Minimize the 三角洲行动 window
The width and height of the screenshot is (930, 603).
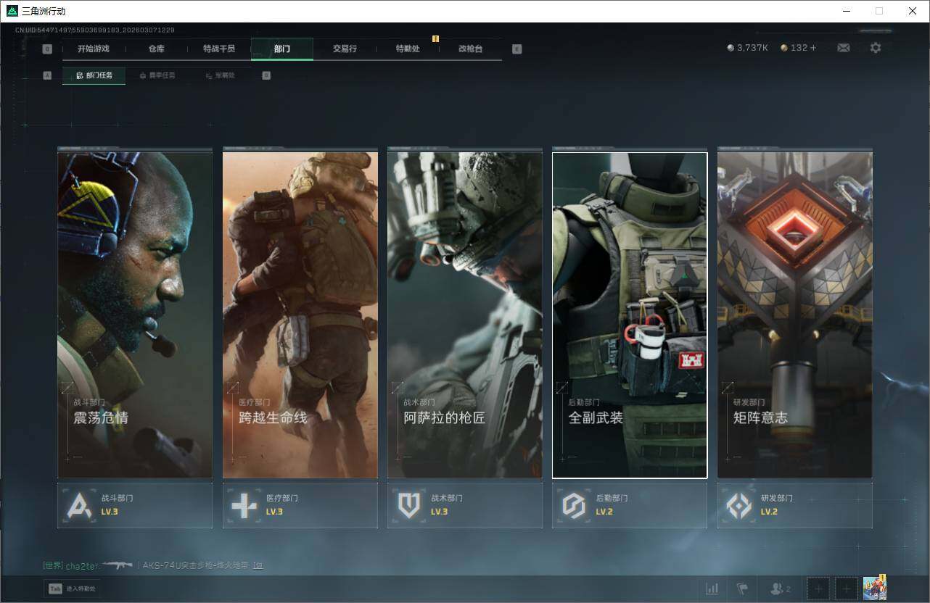[846, 11]
